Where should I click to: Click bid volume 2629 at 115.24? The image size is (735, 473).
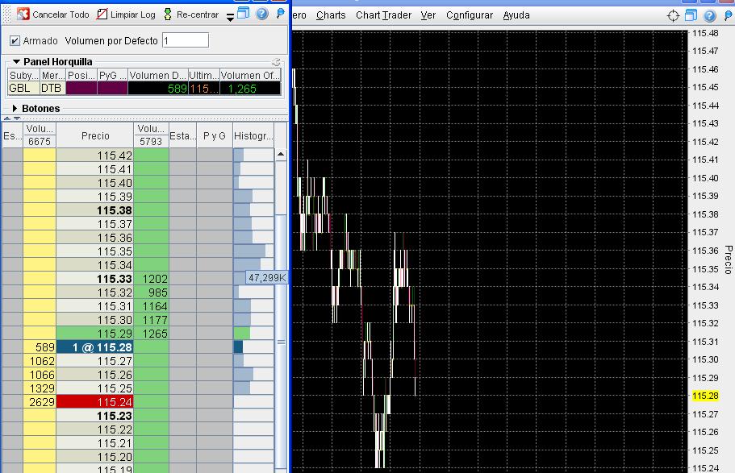pyautogui.click(x=40, y=402)
